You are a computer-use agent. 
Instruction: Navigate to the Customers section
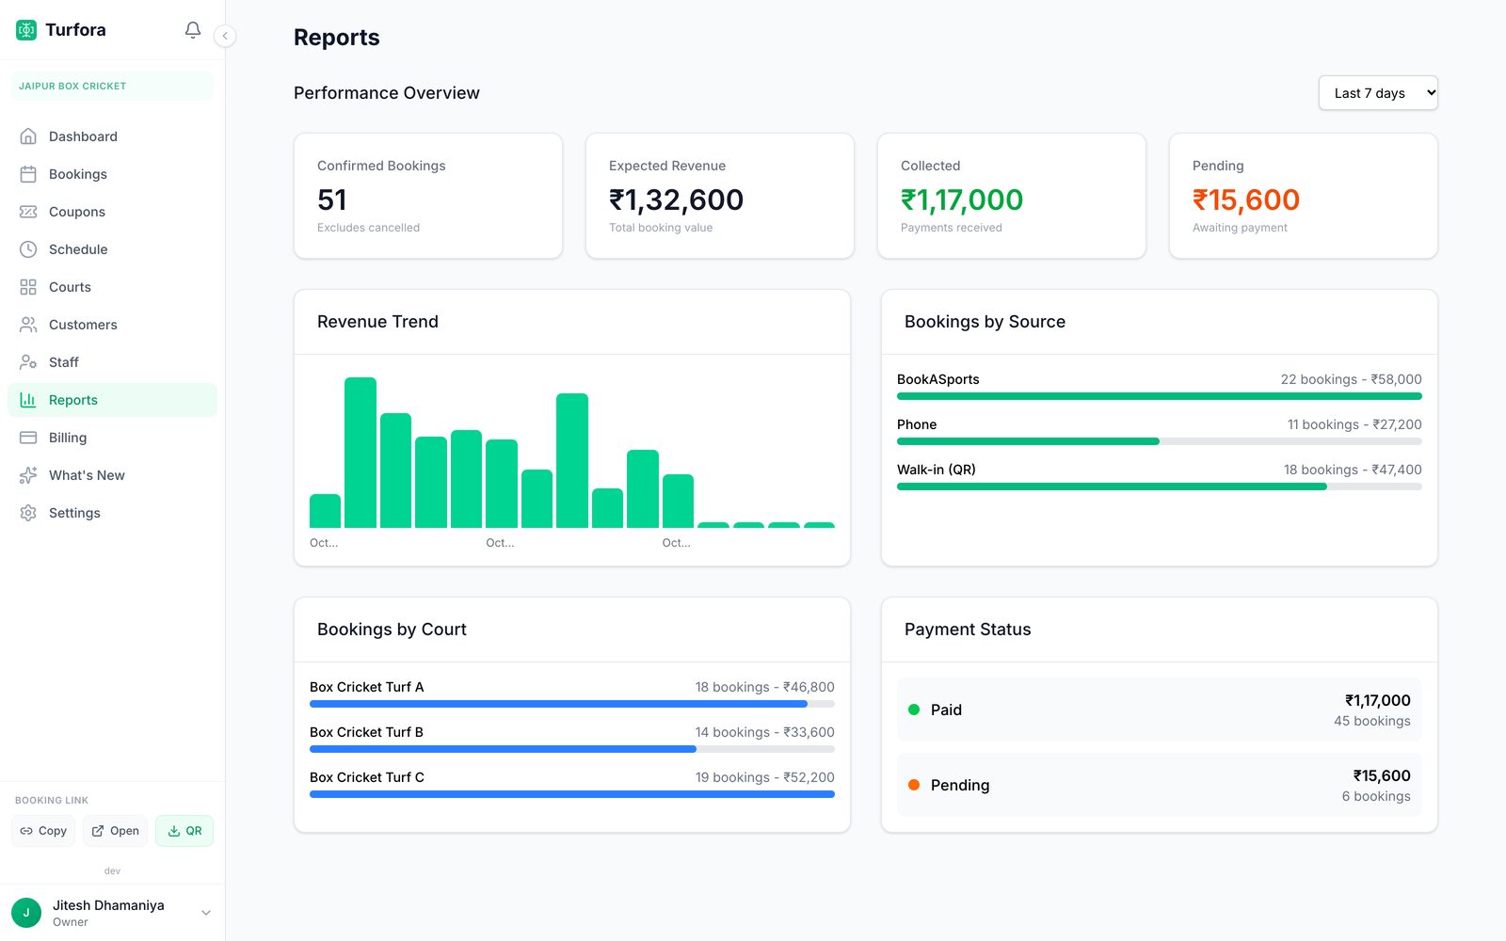coord(112,325)
